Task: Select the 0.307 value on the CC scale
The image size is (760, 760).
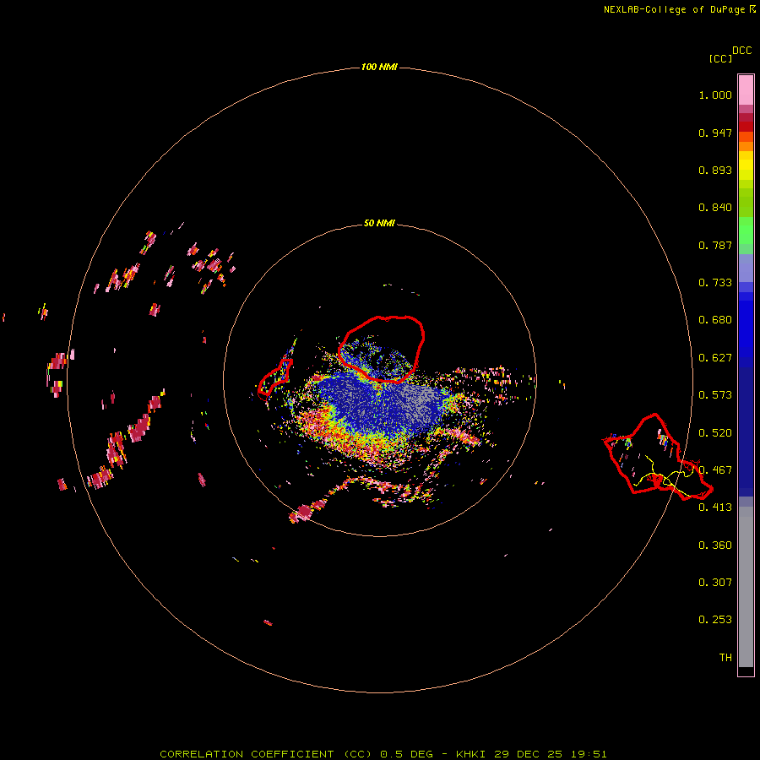Action: pos(715,583)
